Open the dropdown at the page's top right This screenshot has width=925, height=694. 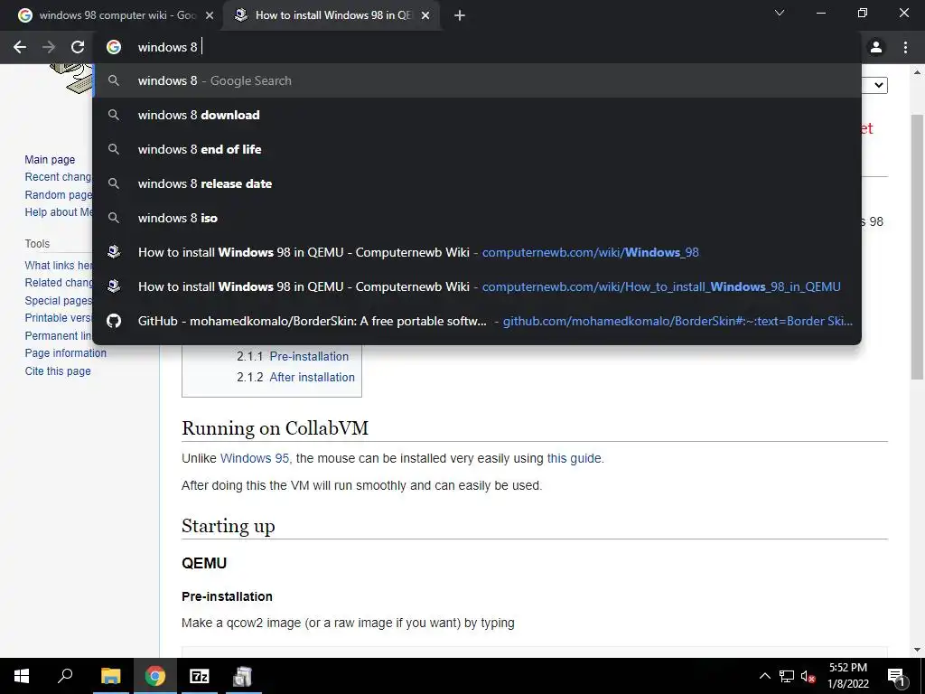pyautogui.click(x=874, y=85)
